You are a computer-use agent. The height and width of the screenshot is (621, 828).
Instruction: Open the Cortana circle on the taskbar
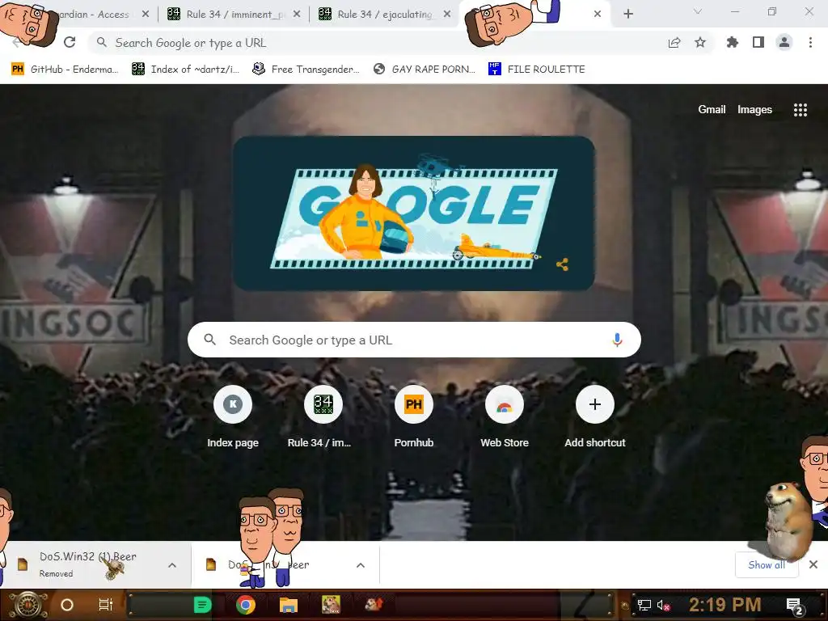coord(67,605)
